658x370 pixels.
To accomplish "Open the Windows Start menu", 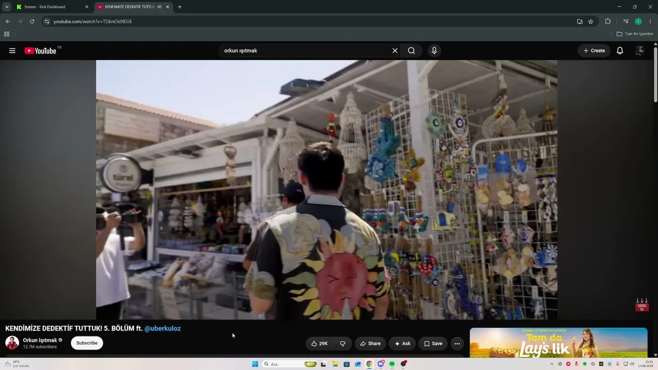I will click(x=255, y=364).
